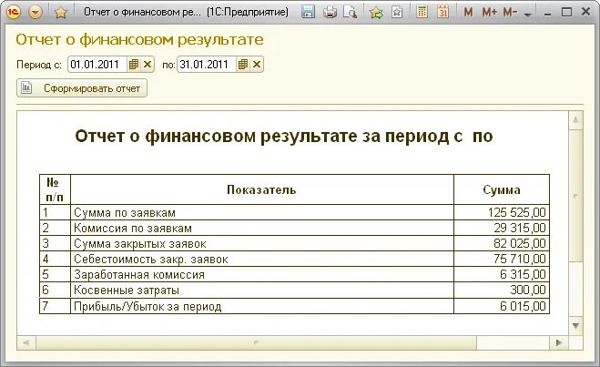
Task: Add to favorites with star and arrow icon
Action: point(377,12)
